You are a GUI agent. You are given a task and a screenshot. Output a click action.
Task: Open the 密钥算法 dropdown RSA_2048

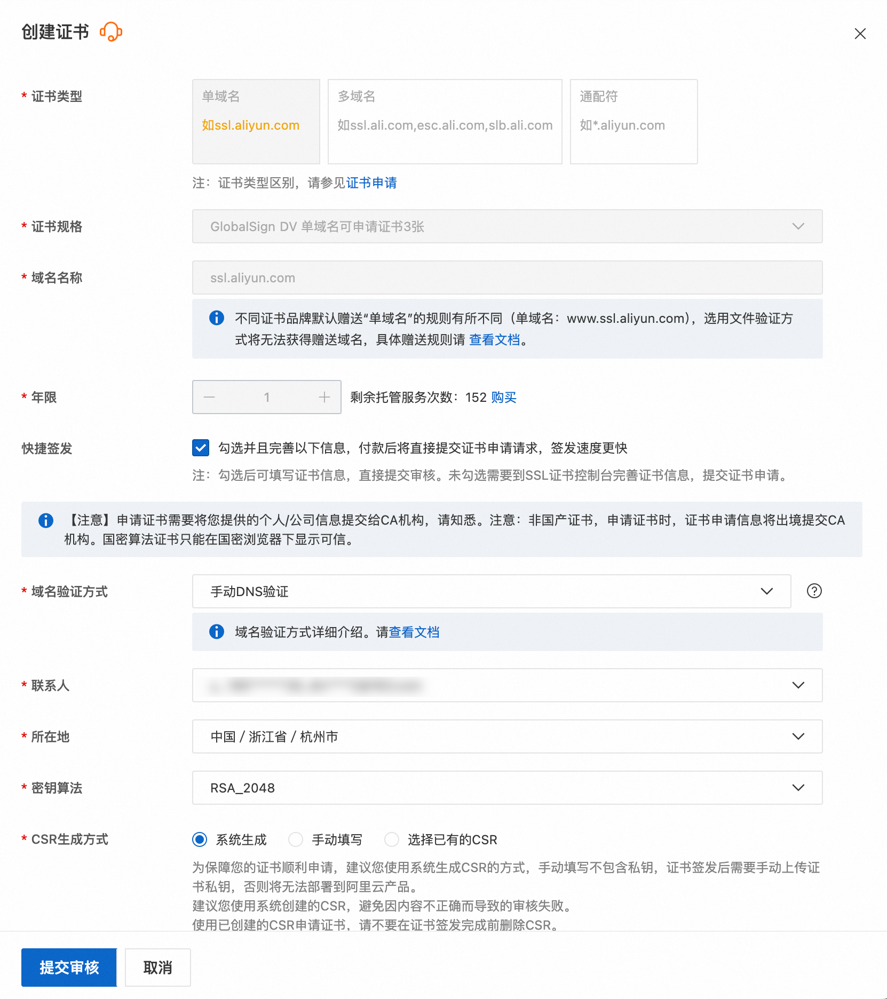pyautogui.click(x=508, y=788)
